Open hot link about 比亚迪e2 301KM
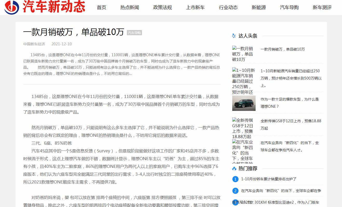Screen dimensions: 342x207 coord(280,202)
